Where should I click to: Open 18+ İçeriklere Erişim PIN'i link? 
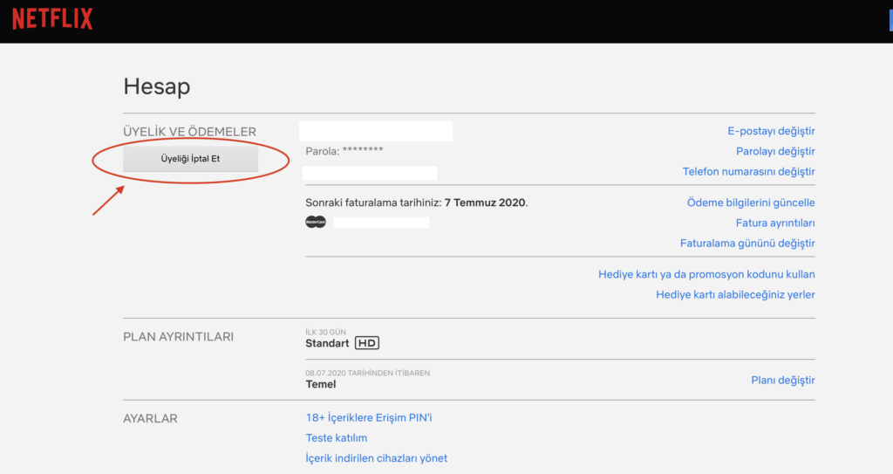(369, 417)
